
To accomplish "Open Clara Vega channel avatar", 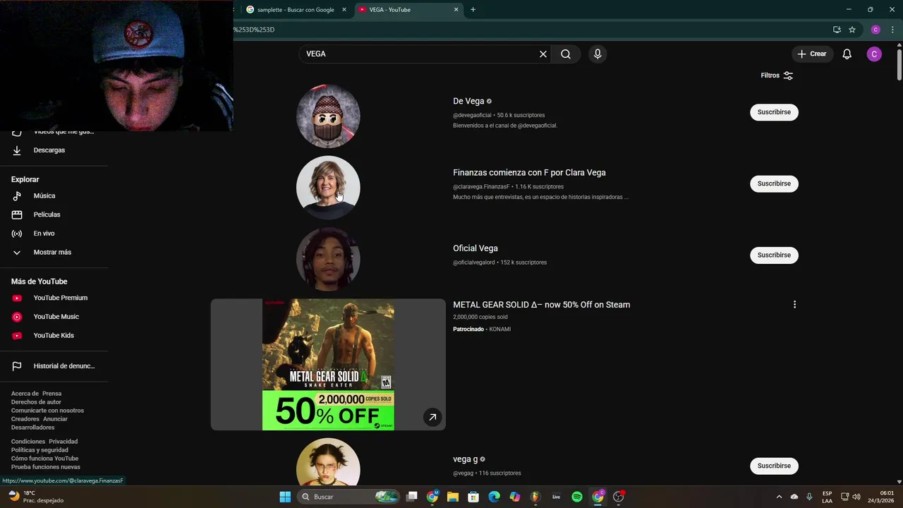I will (x=328, y=187).
